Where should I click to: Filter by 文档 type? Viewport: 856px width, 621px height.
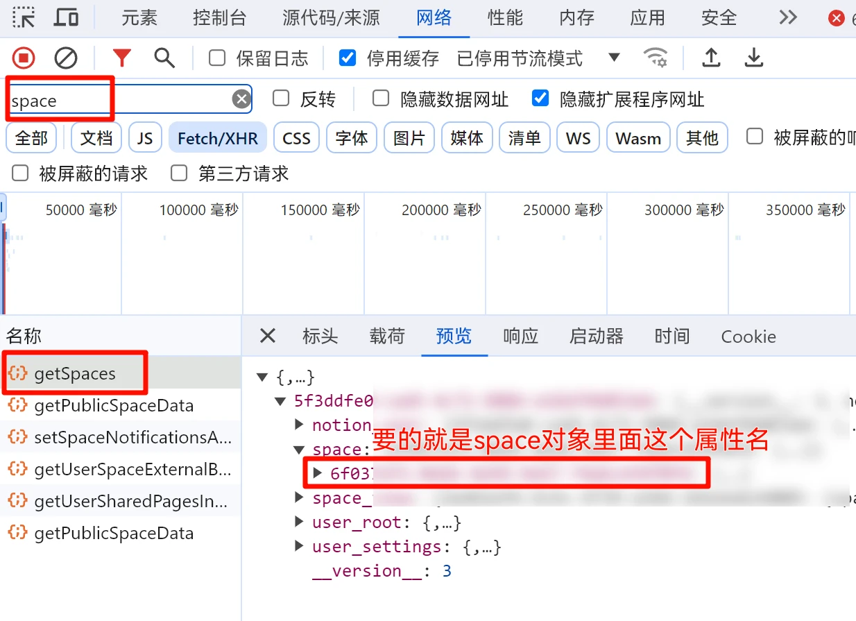[x=96, y=138]
